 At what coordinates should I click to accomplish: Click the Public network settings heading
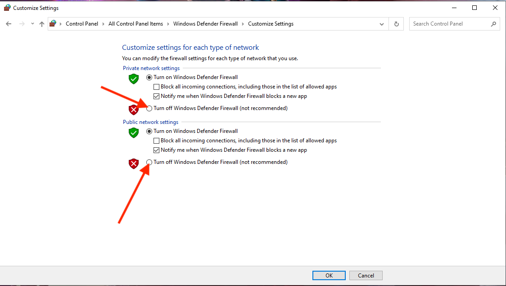[151, 122]
